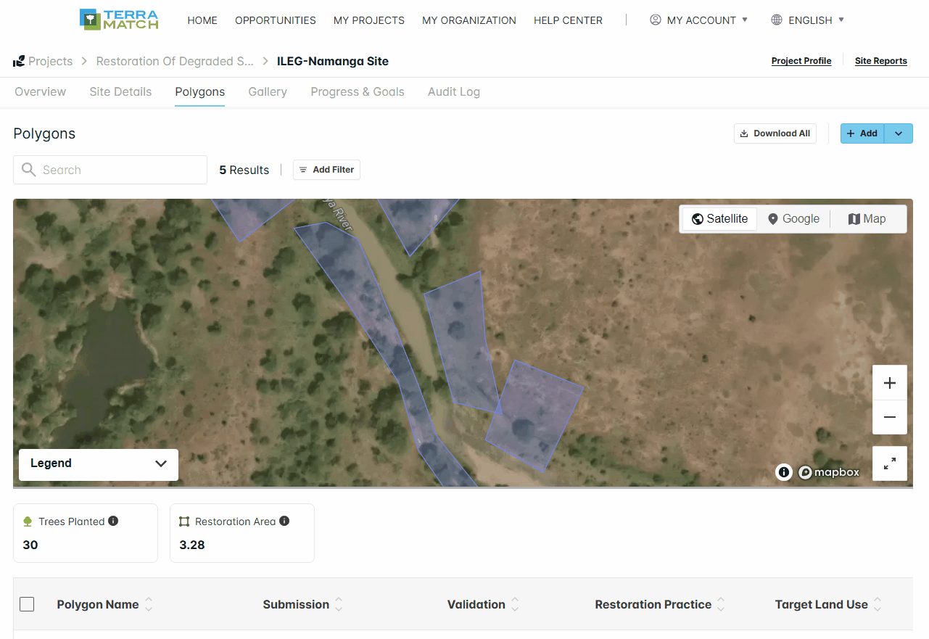Click the language globe icon
The image size is (929, 639).
point(777,20)
